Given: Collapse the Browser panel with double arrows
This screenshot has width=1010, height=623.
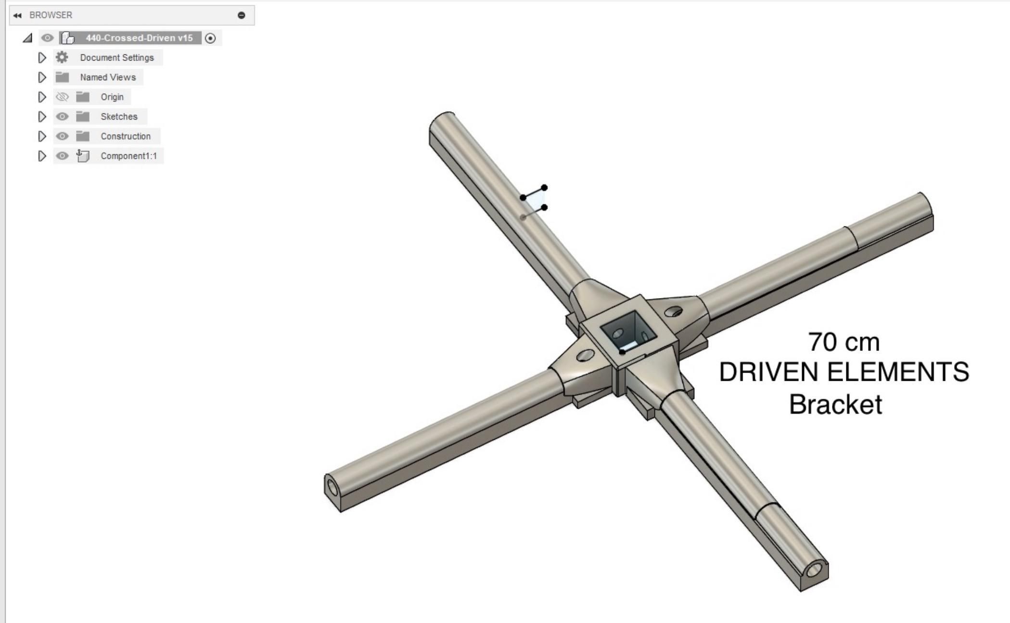Looking at the screenshot, I should pos(17,15).
